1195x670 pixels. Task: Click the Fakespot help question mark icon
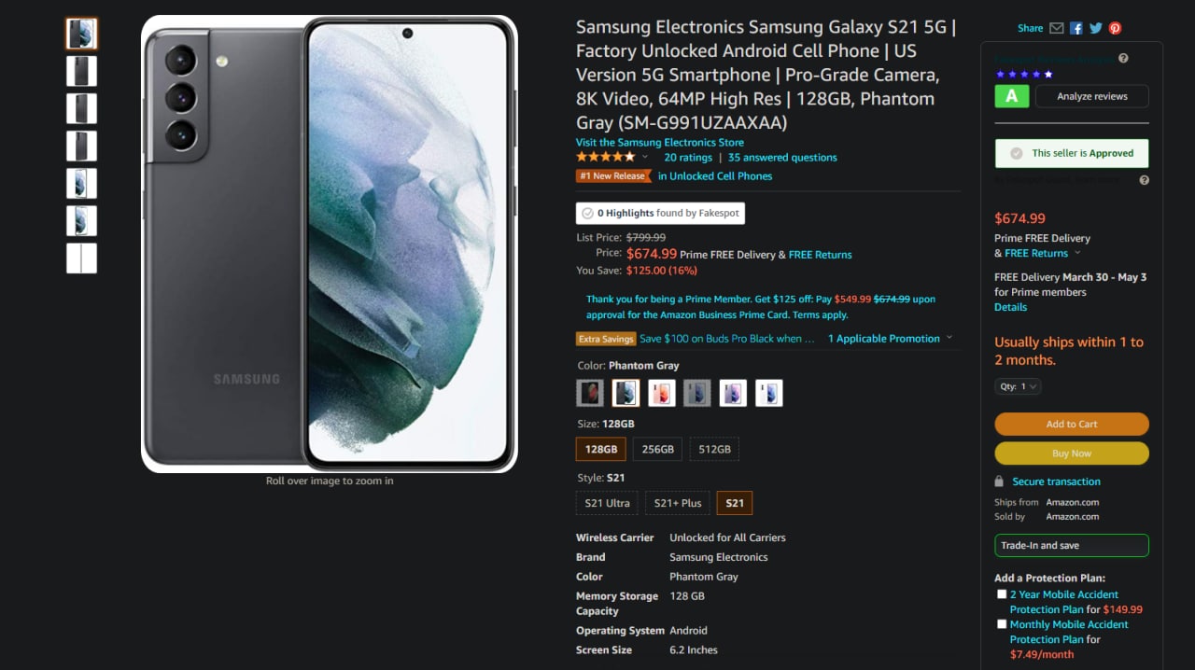(x=1123, y=58)
